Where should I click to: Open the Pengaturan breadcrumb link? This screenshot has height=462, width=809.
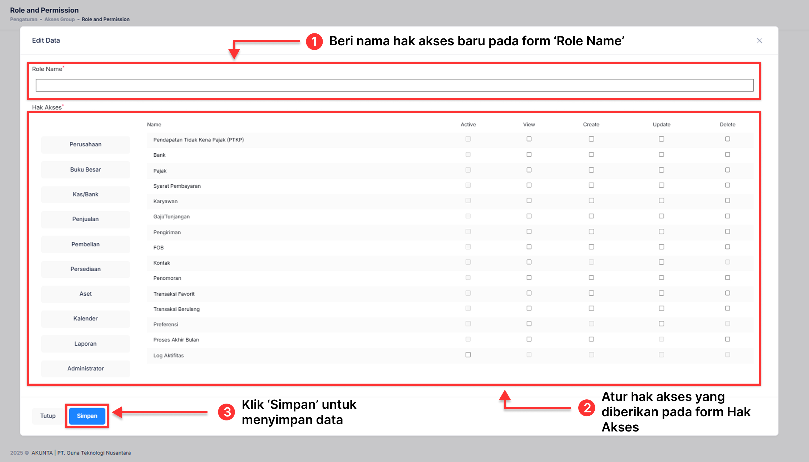(x=23, y=19)
